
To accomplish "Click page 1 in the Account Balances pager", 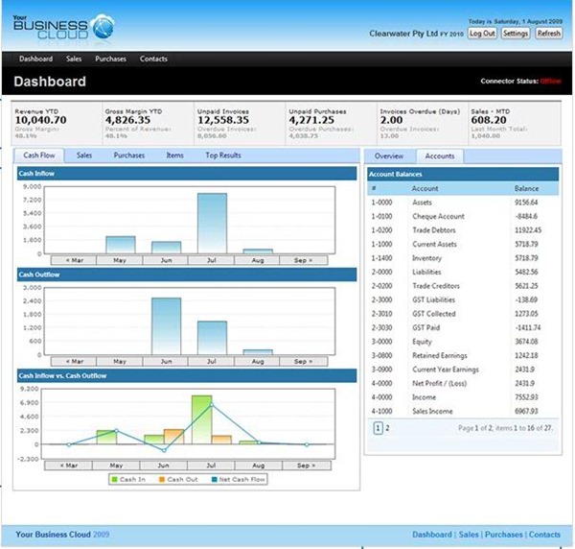I will click(x=378, y=428).
